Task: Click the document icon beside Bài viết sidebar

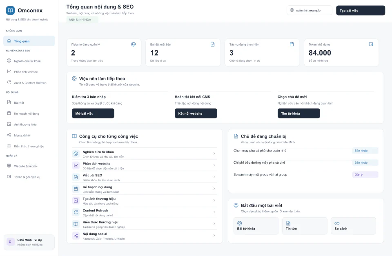Action: point(9,102)
